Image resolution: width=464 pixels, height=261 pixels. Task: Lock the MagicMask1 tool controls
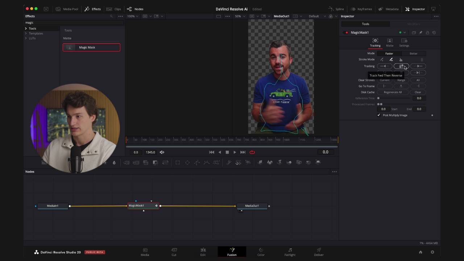[427, 33]
